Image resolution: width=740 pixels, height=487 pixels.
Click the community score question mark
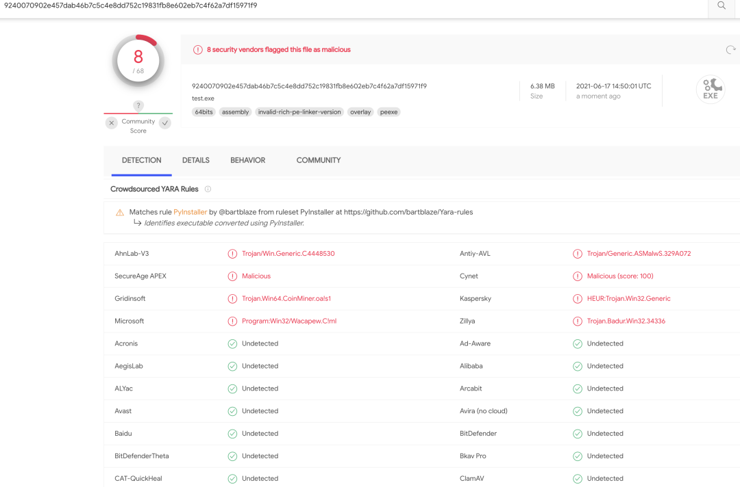[138, 105]
